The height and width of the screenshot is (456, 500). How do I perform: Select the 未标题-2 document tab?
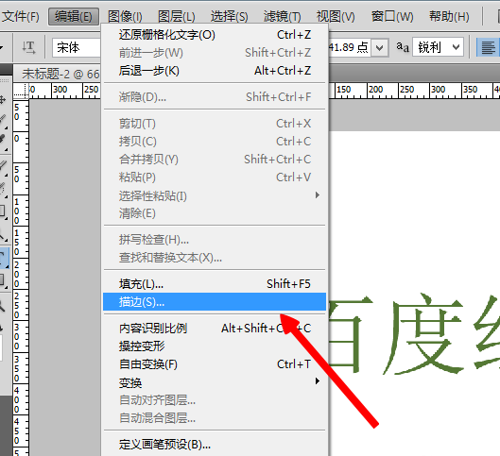pyautogui.click(x=58, y=74)
